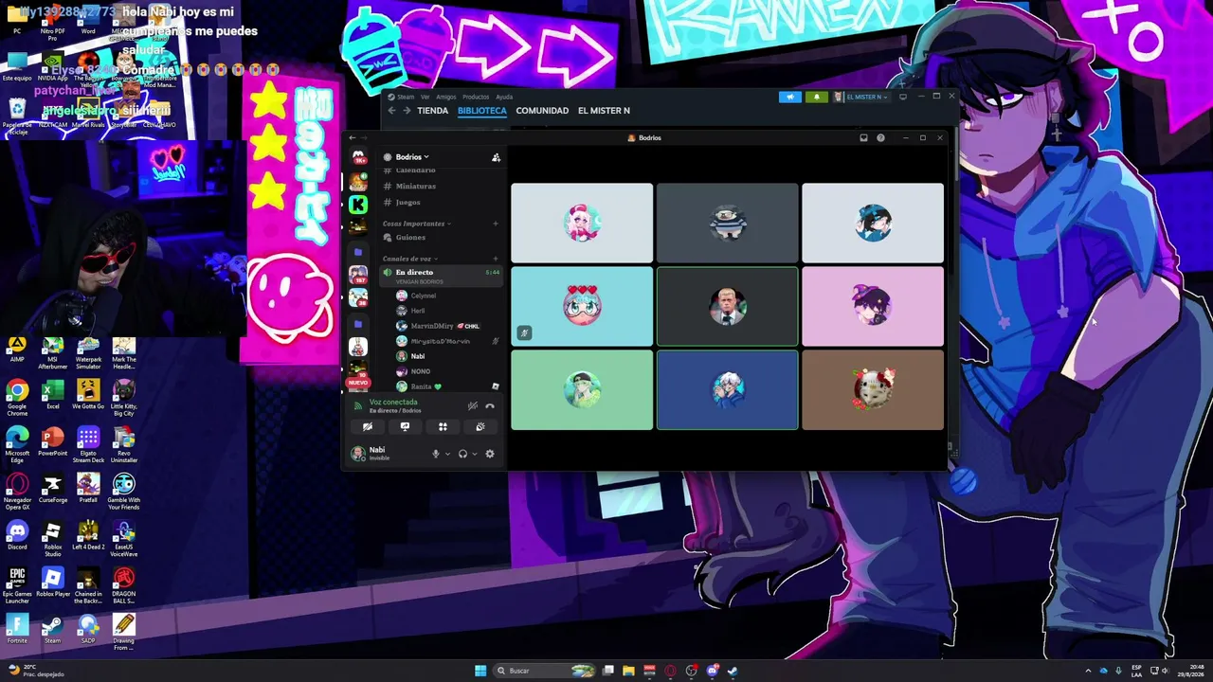The width and height of the screenshot is (1213, 682).
Task: Open the soundboard in Discord
Action: tap(480, 427)
